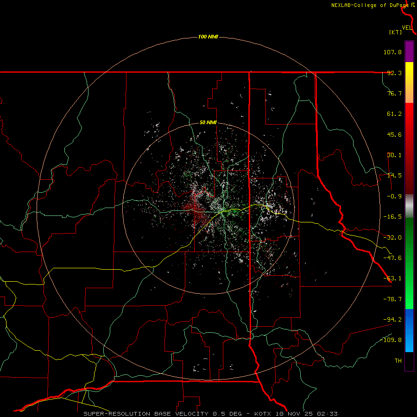The image size is (417, 417).
Task: Click the 14.5 legend value
Action: 394,176
